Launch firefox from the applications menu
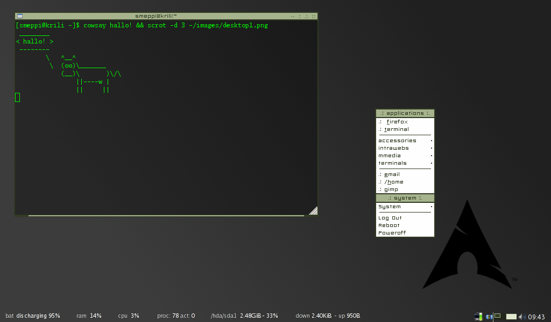This screenshot has width=551, height=322. tap(405, 122)
